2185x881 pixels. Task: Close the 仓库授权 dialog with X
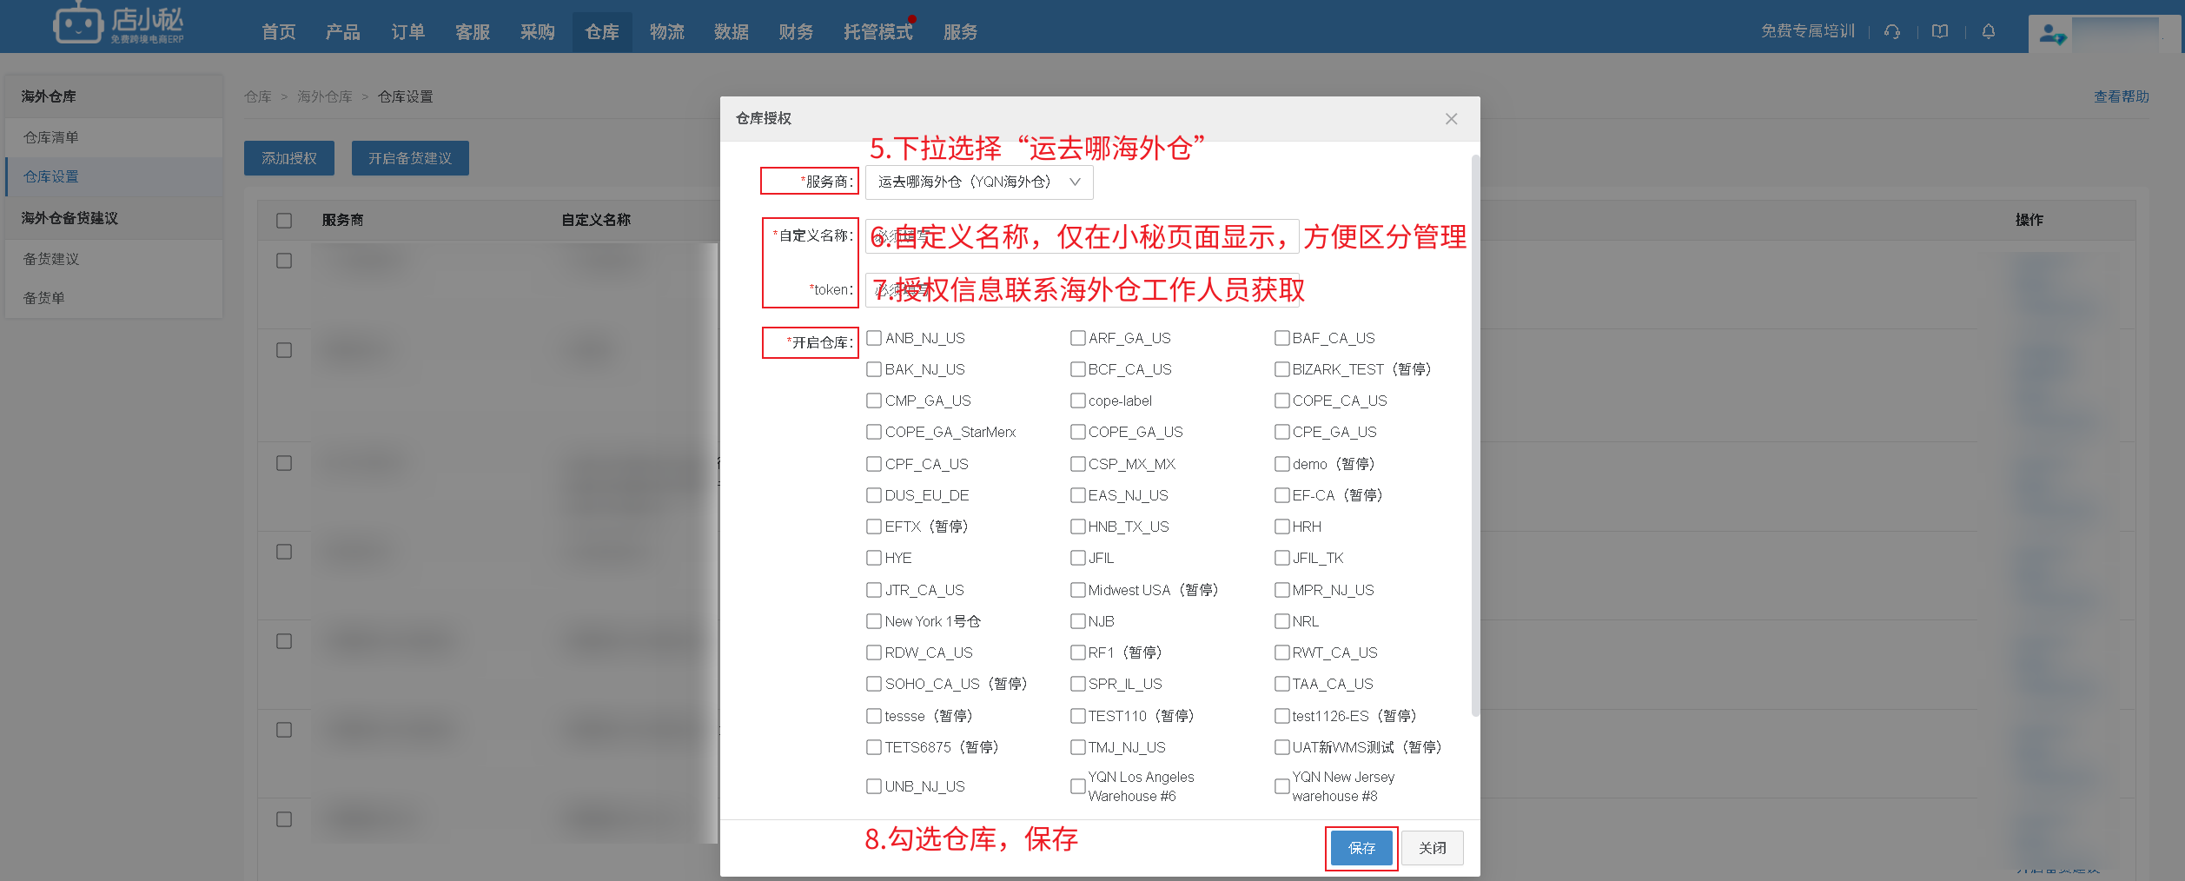tap(1451, 119)
